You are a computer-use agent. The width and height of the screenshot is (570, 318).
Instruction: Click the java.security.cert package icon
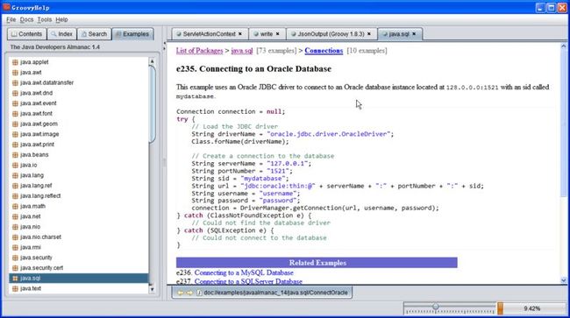pyautogui.click(x=15, y=268)
